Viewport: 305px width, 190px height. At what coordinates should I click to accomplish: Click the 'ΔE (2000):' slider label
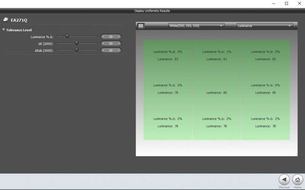[46, 44]
